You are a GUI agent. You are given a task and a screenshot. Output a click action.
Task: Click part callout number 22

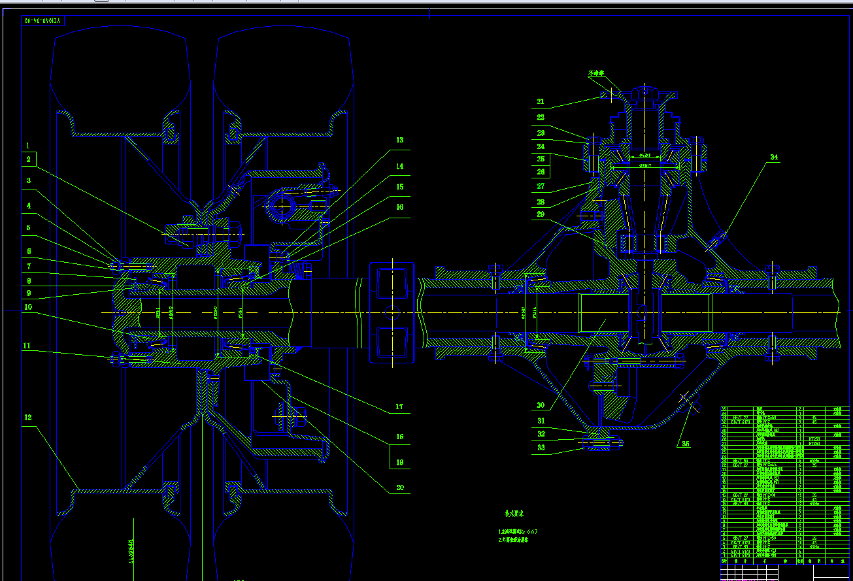click(x=541, y=118)
